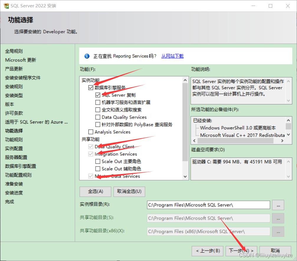Browse for 共享功能目录(x86) folder
Viewport: 297px width, 261px height.
click(278, 232)
